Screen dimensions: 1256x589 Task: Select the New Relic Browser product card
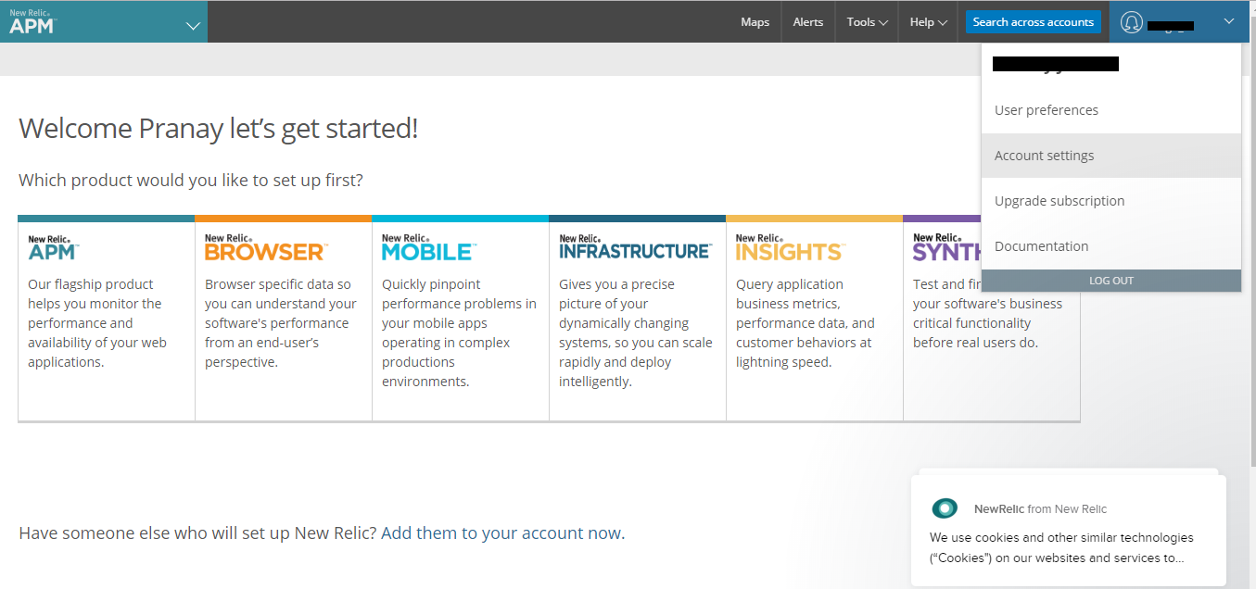(284, 319)
